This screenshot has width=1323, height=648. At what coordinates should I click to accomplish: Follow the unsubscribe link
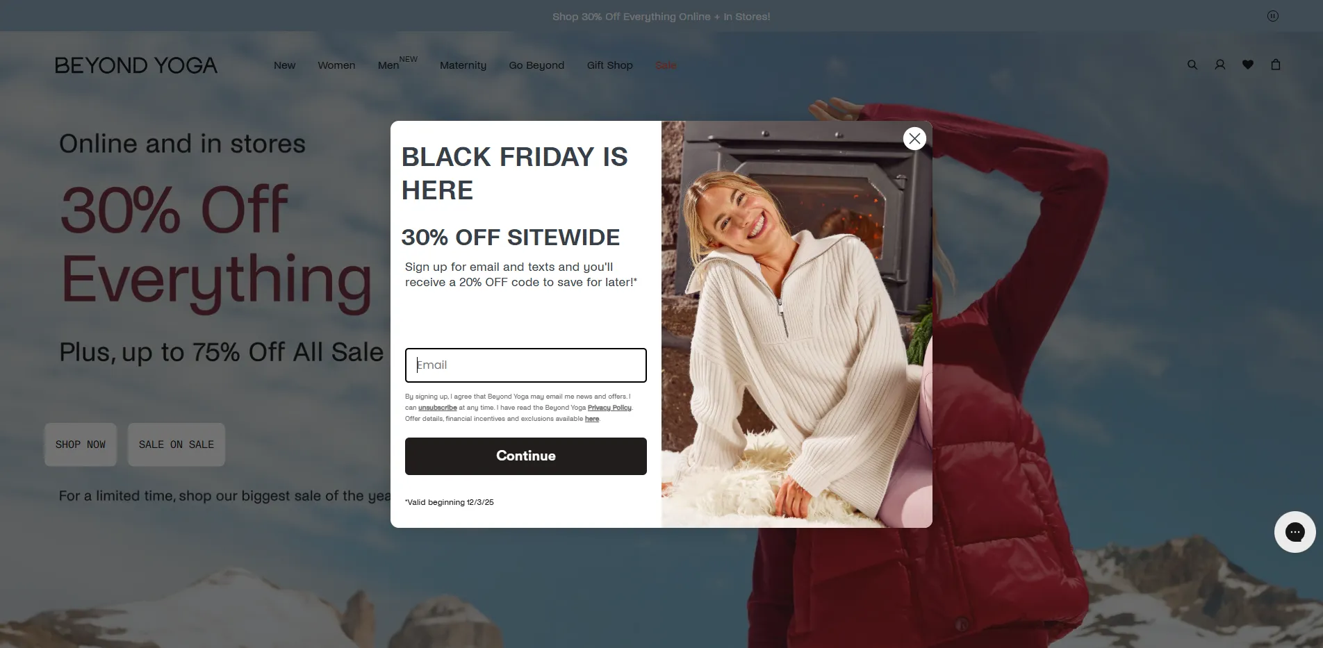tap(438, 408)
